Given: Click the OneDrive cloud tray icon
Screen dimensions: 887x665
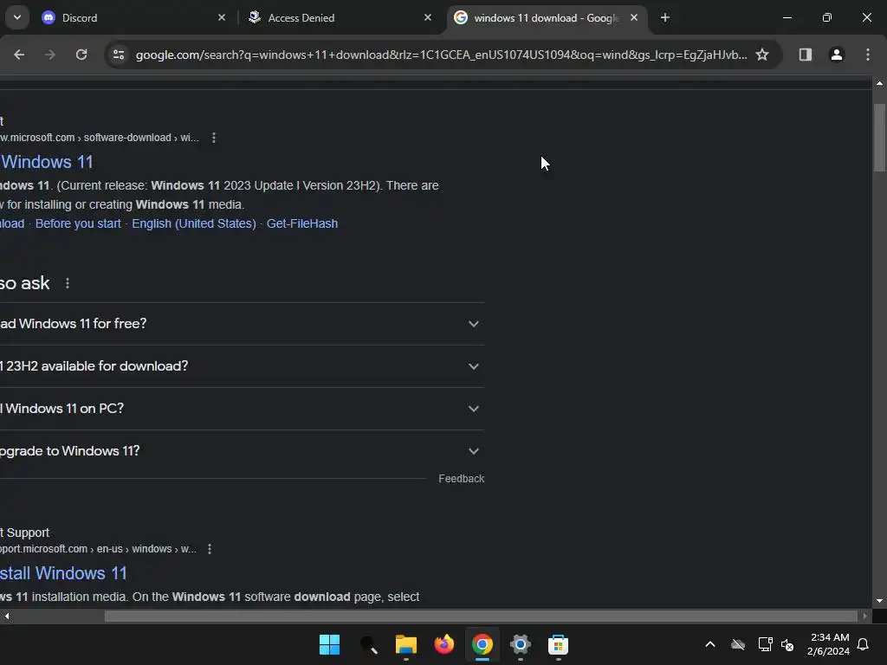Looking at the screenshot, I should pos(738,644).
